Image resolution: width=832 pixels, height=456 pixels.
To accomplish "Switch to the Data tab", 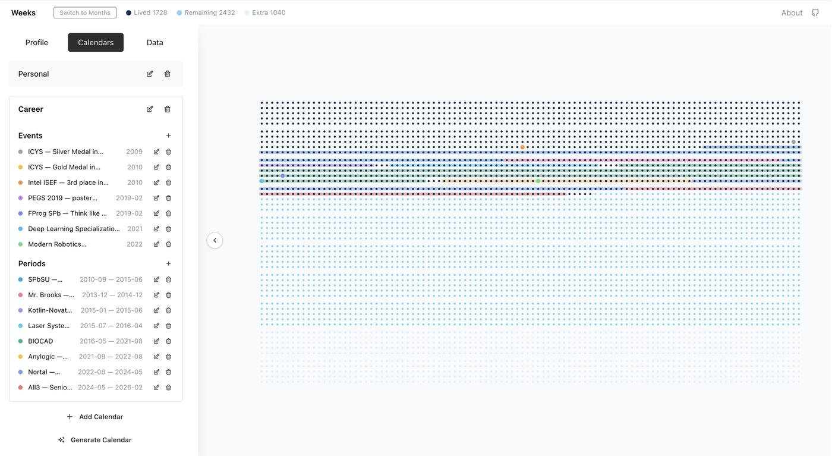I will coord(155,42).
